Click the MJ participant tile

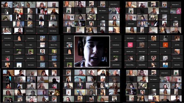click(x=165, y=52)
